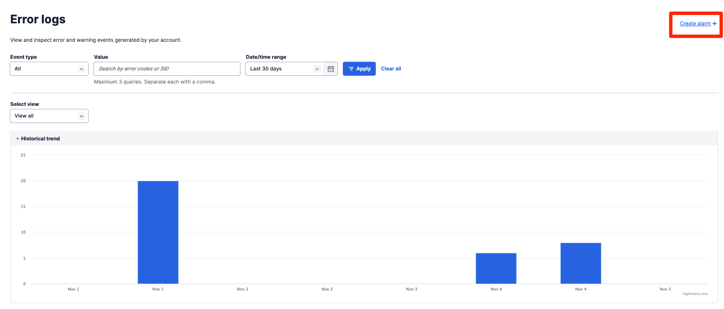Image resolution: width=724 pixels, height=309 pixels.
Task: Open the Event type dropdown showing All
Action: (x=49, y=69)
